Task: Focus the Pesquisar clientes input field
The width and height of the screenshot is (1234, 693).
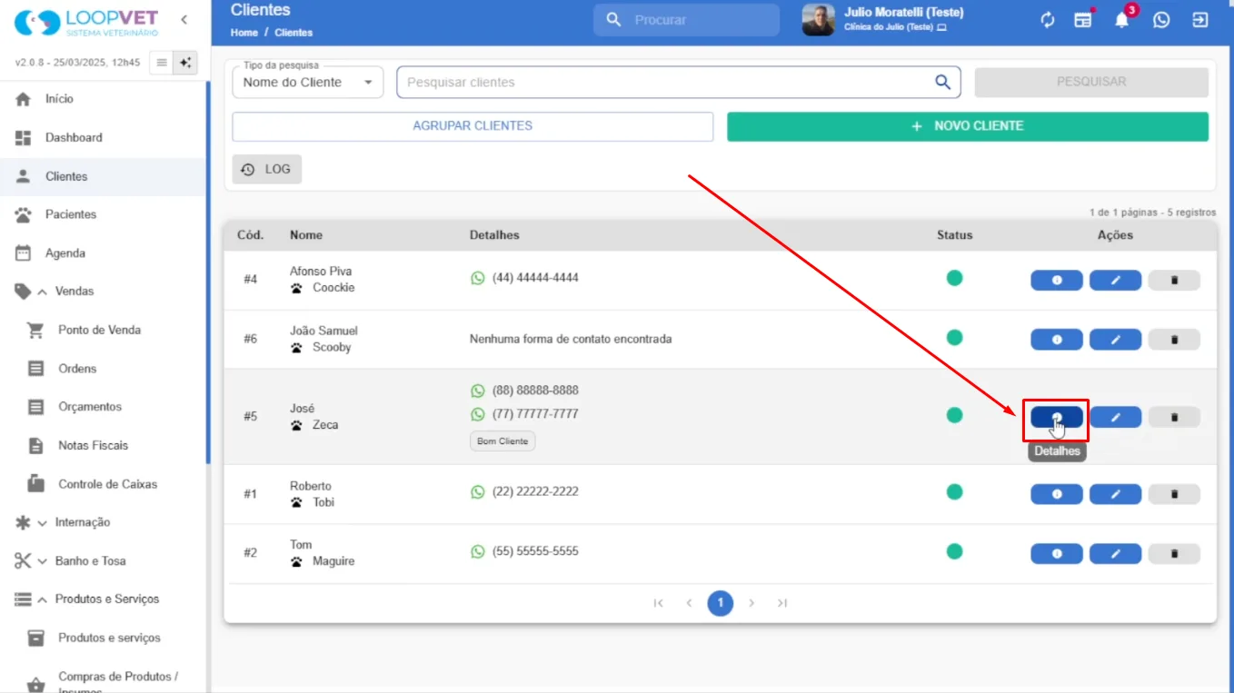Action: pos(668,82)
